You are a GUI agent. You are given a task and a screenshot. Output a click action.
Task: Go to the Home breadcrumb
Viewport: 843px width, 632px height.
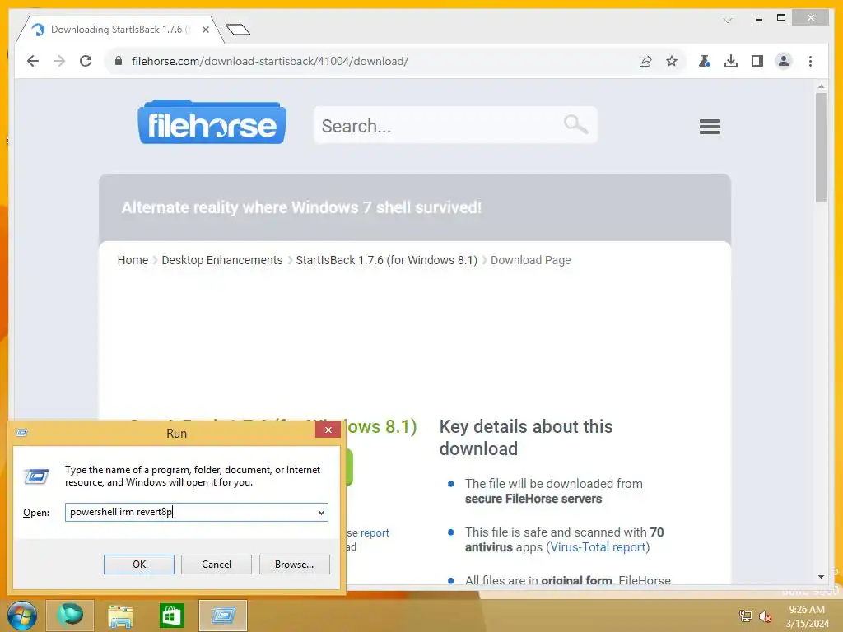tap(133, 260)
